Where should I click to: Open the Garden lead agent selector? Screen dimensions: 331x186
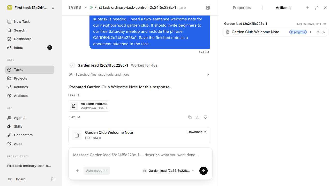[168, 171]
